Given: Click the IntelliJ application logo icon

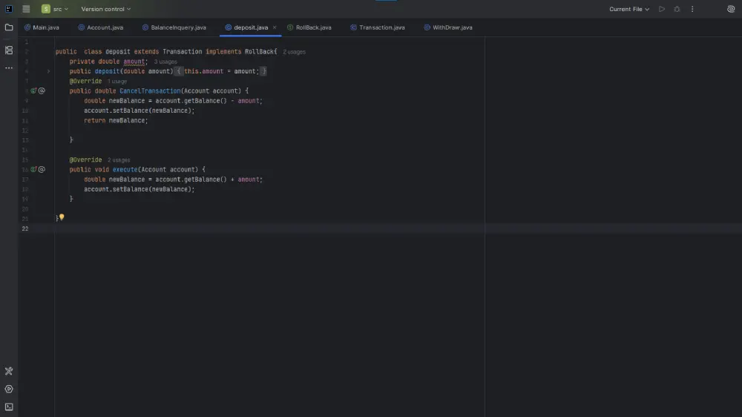Looking at the screenshot, I should point(9,9).
